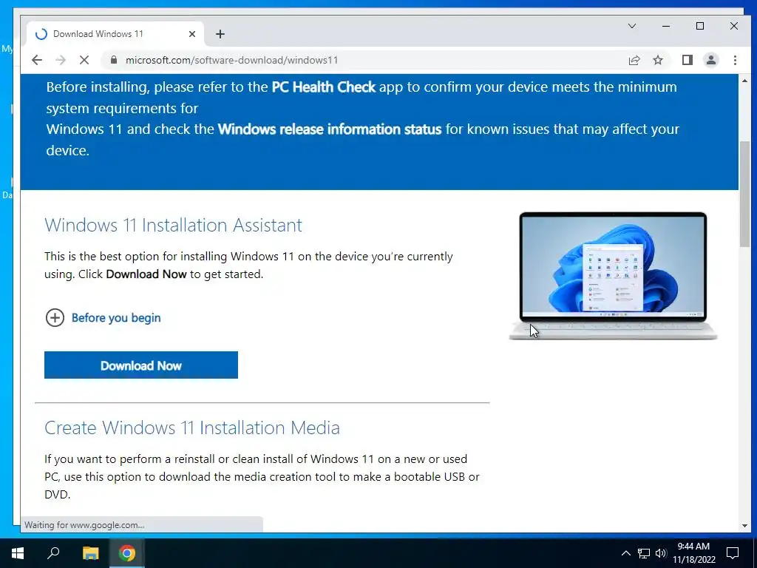Show hidden system tray icons
The height and width of the screenshot is (568, 757).
coord(625,553)
